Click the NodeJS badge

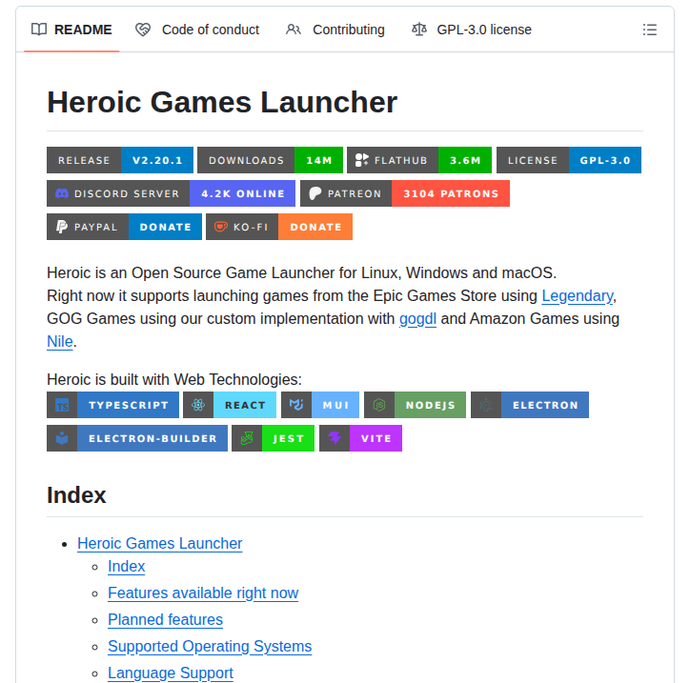[415, 405]
